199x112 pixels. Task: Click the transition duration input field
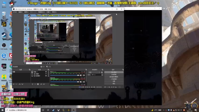click(x=96, y=75)
